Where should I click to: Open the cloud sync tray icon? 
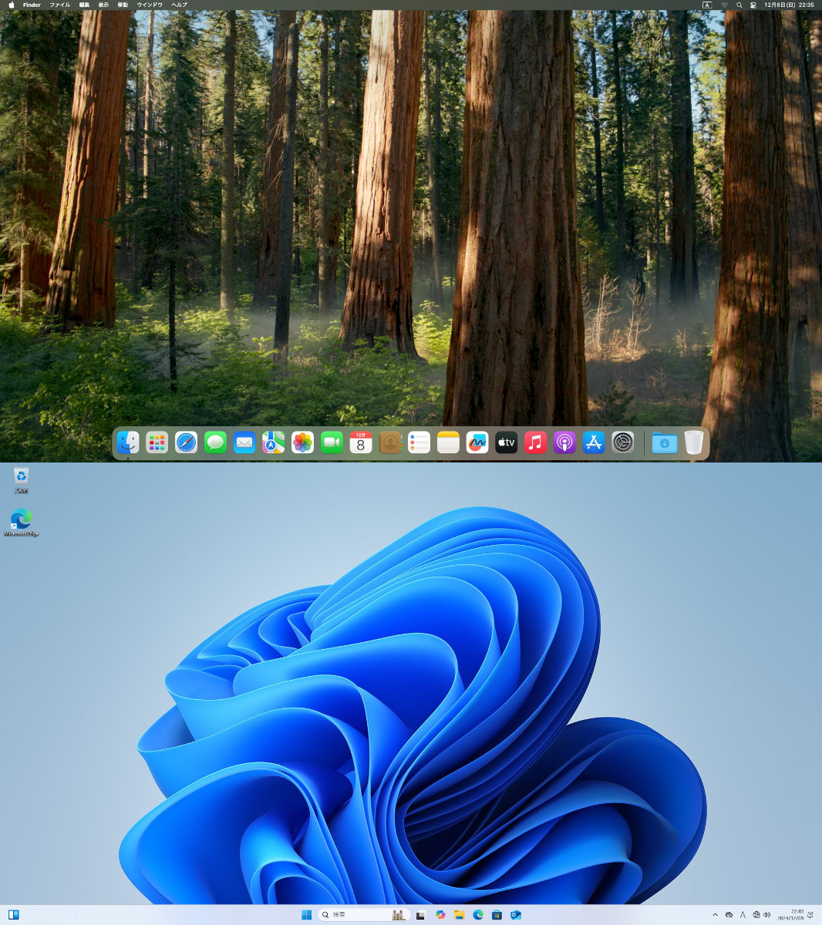pos(729,915)
